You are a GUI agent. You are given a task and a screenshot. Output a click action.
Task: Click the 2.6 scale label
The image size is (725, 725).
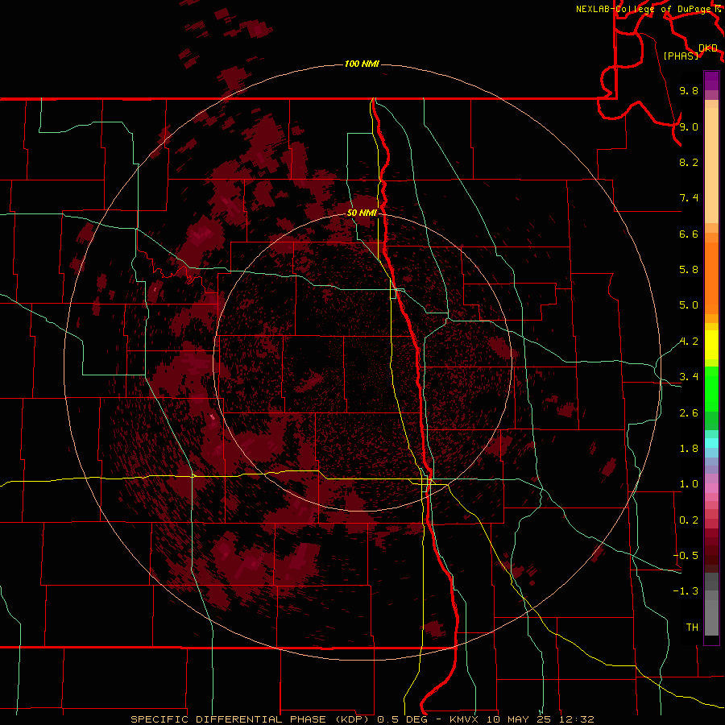click(x=689, y=413)
